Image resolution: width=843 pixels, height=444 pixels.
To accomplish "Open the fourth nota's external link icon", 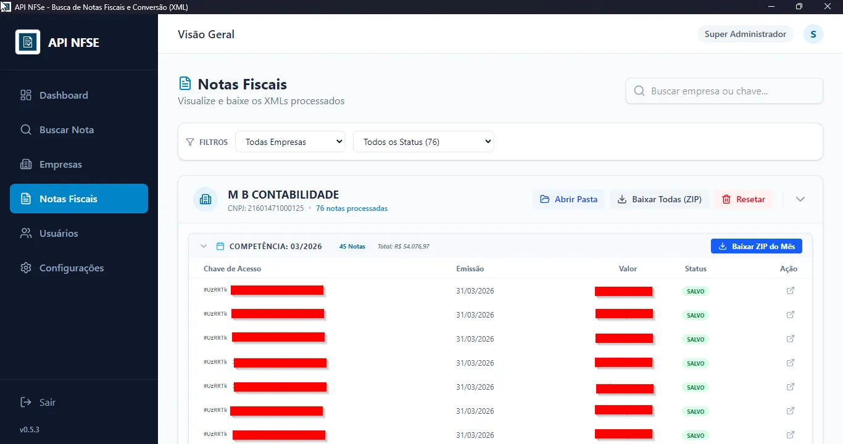I will click(x=791, y=363).
